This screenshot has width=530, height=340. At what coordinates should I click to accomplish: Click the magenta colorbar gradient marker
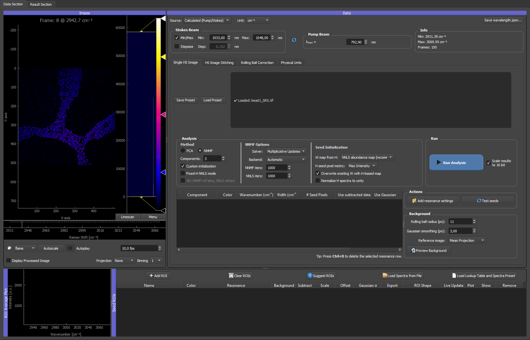pyautogui.click(x=163, y=115)
